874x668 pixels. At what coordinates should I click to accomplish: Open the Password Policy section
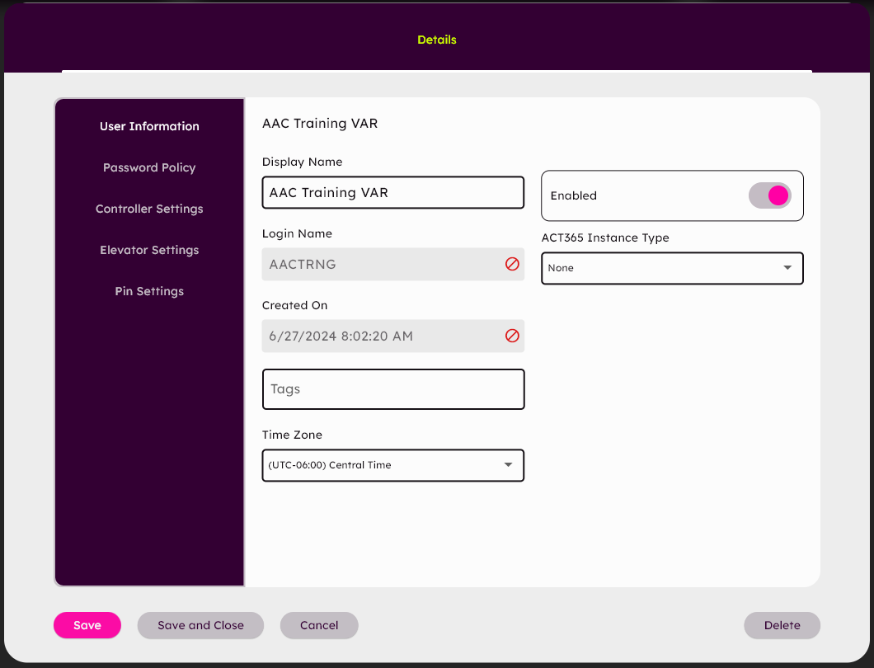tap(149, 167)
